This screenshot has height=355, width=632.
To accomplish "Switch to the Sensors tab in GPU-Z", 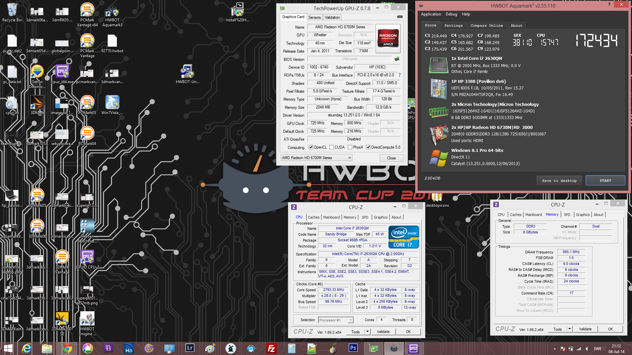I will click(314, 17).
